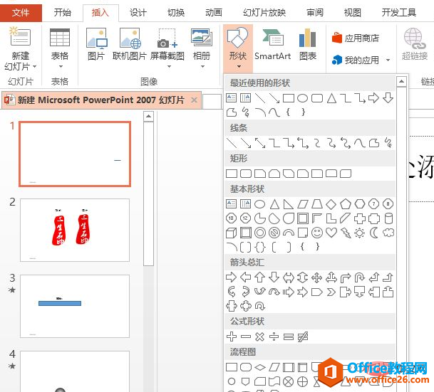Viewport: 434px width, 392px height.
Task: Click the Online Pictures (联机图片) icon
Action: point(130,38)
